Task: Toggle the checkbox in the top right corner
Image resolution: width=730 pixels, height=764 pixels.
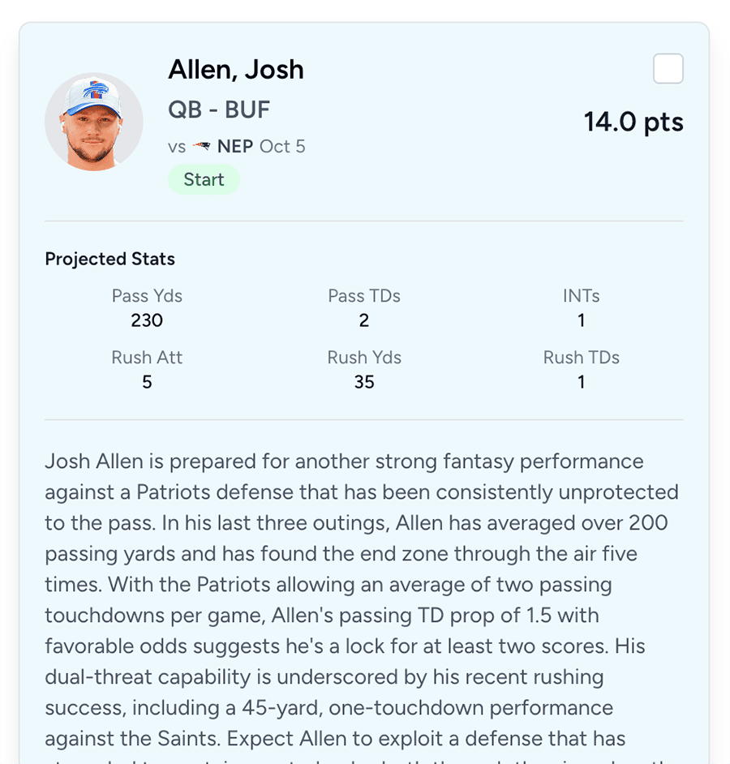Action: point(668,69)
